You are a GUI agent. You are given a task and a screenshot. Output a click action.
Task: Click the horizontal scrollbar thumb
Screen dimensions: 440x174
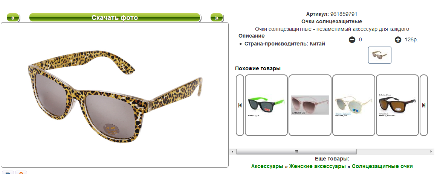pos(296,151)
